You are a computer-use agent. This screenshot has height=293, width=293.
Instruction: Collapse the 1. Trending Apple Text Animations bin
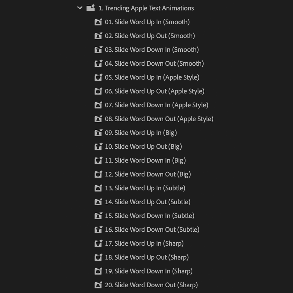(80, 8)
